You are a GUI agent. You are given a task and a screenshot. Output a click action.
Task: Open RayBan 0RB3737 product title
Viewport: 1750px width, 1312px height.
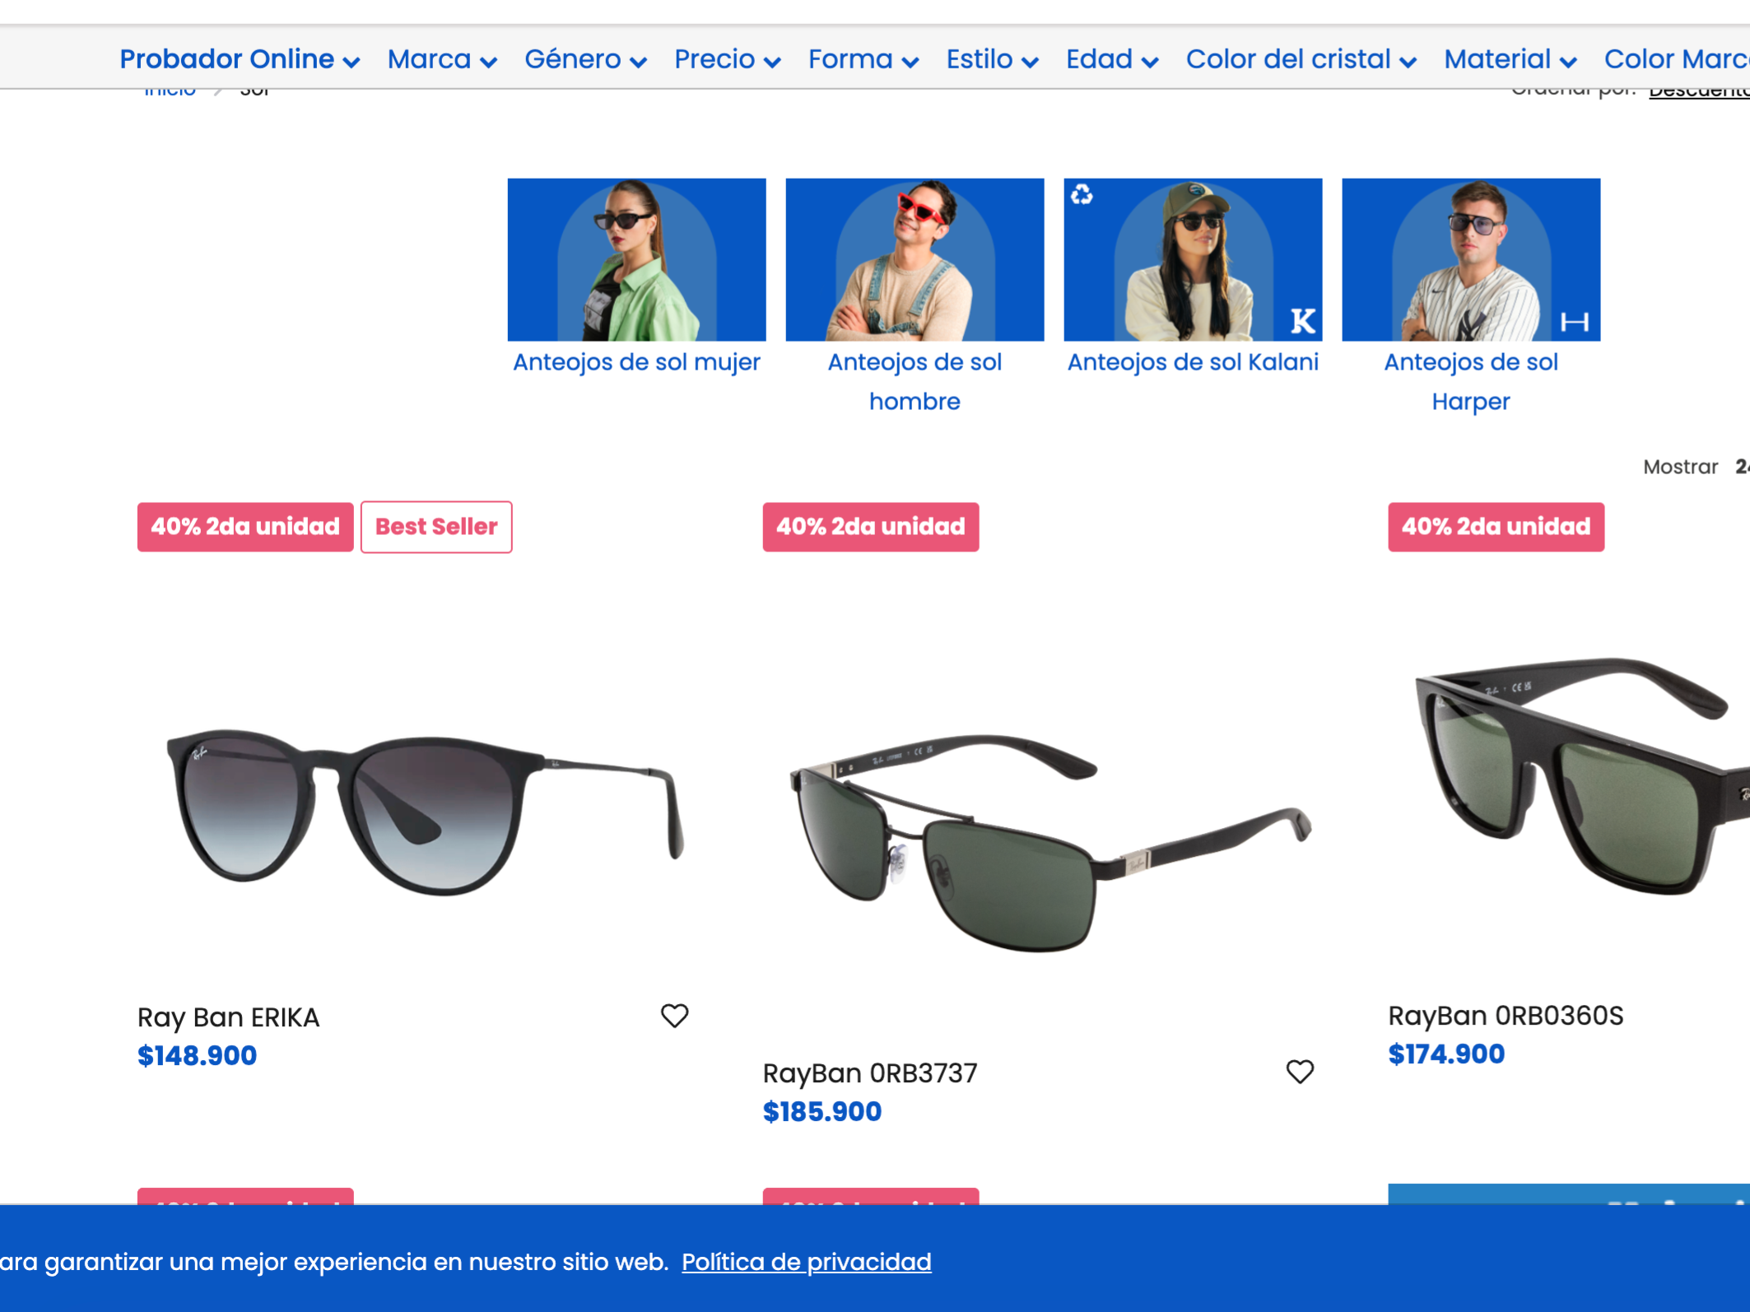coord(869,1073)
